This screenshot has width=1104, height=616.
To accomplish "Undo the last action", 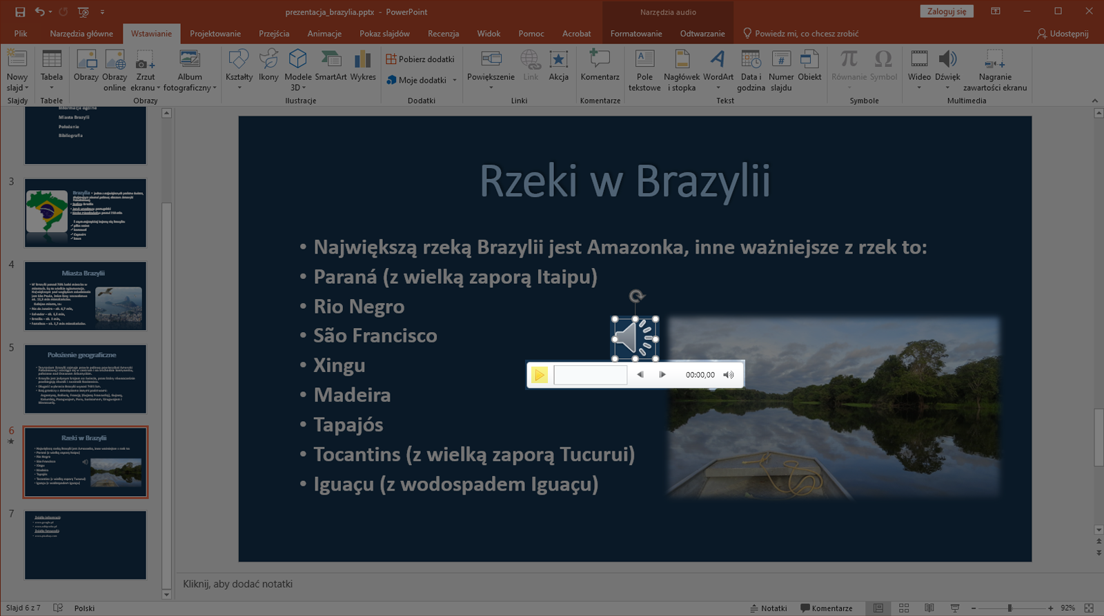I will click(40, 12).
